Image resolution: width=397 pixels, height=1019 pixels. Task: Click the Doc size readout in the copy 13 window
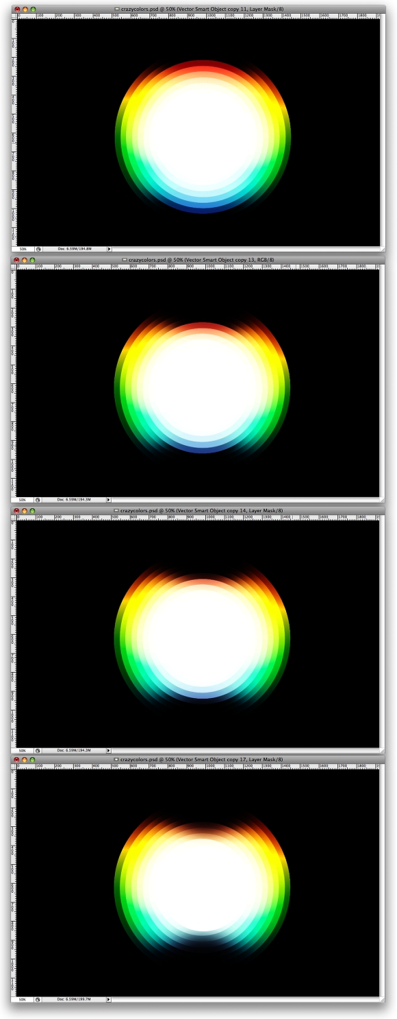[74, 500]
